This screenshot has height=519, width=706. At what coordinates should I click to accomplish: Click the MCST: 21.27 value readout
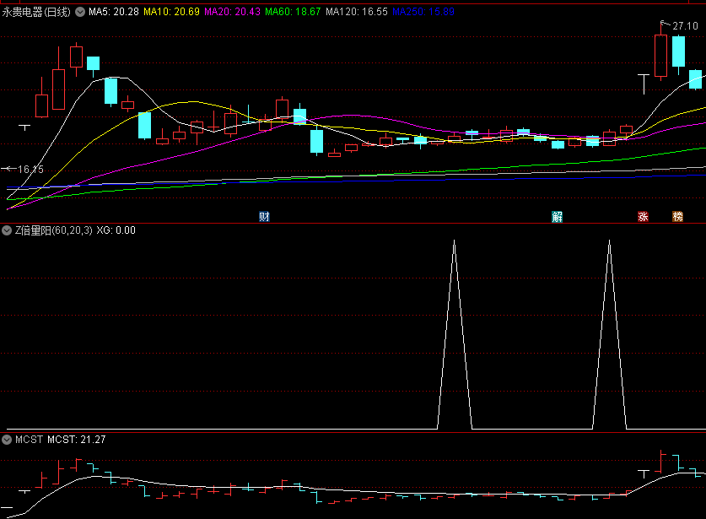77,440
